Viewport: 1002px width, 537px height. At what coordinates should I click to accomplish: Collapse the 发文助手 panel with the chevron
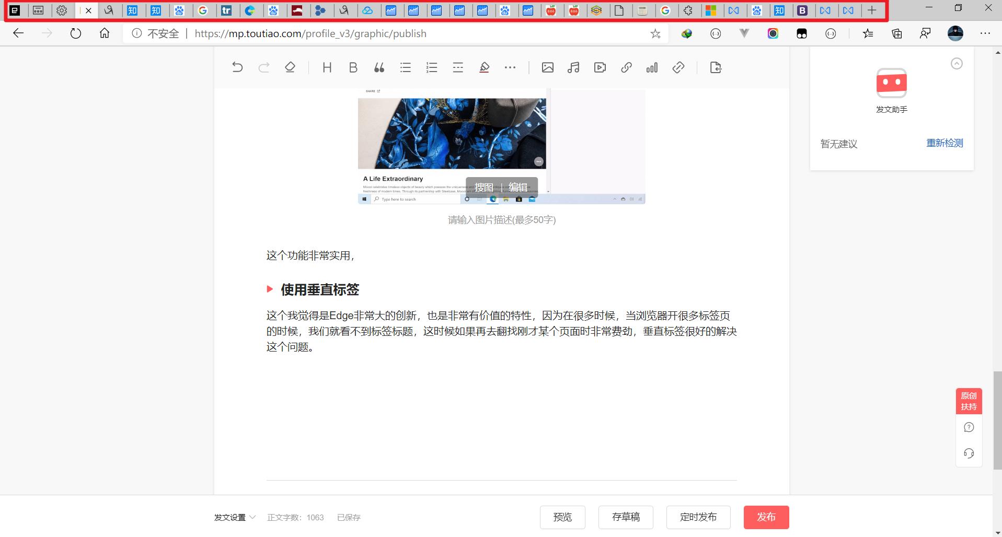[x=957, y=63]
